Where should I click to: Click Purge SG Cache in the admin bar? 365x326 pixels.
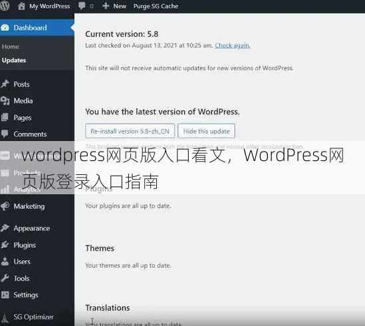[x=156, y=6]
